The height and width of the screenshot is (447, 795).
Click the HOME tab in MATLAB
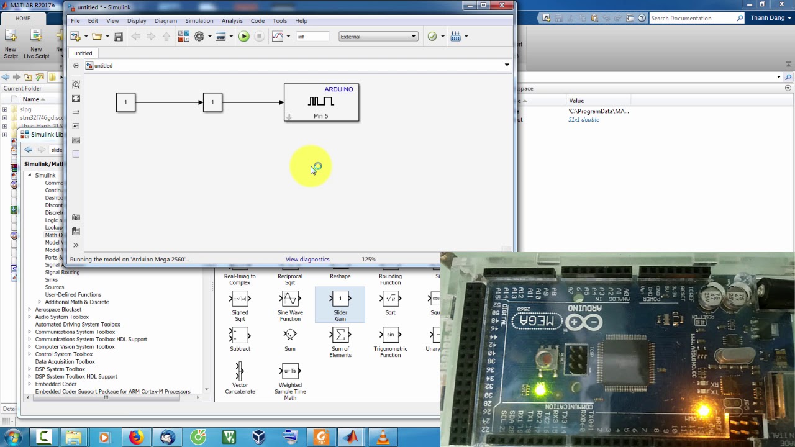tap(23, 18)
